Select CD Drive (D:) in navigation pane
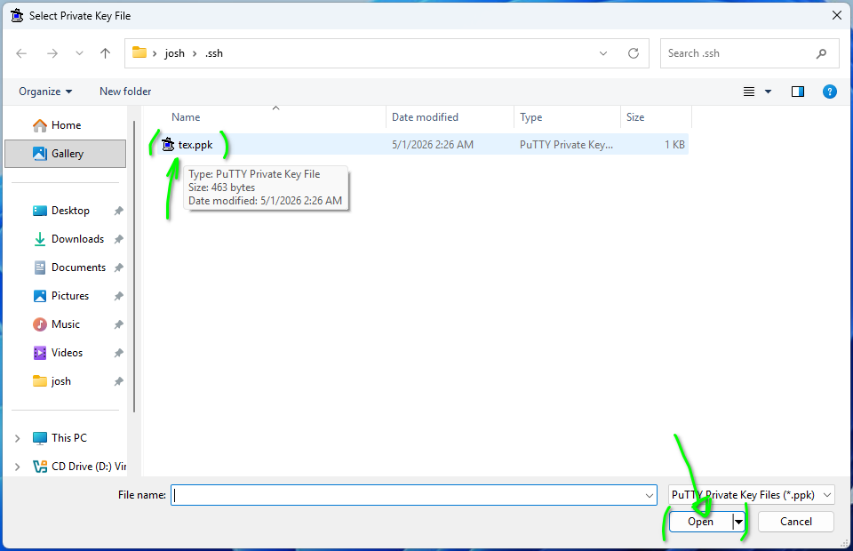Image resolution: width=853 pixels, height=551 pixels. tap(79, 467)
